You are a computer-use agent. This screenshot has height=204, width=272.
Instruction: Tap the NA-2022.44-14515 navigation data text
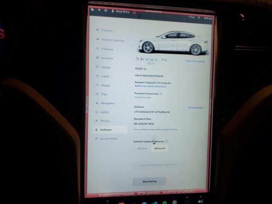tap(144, 124)
